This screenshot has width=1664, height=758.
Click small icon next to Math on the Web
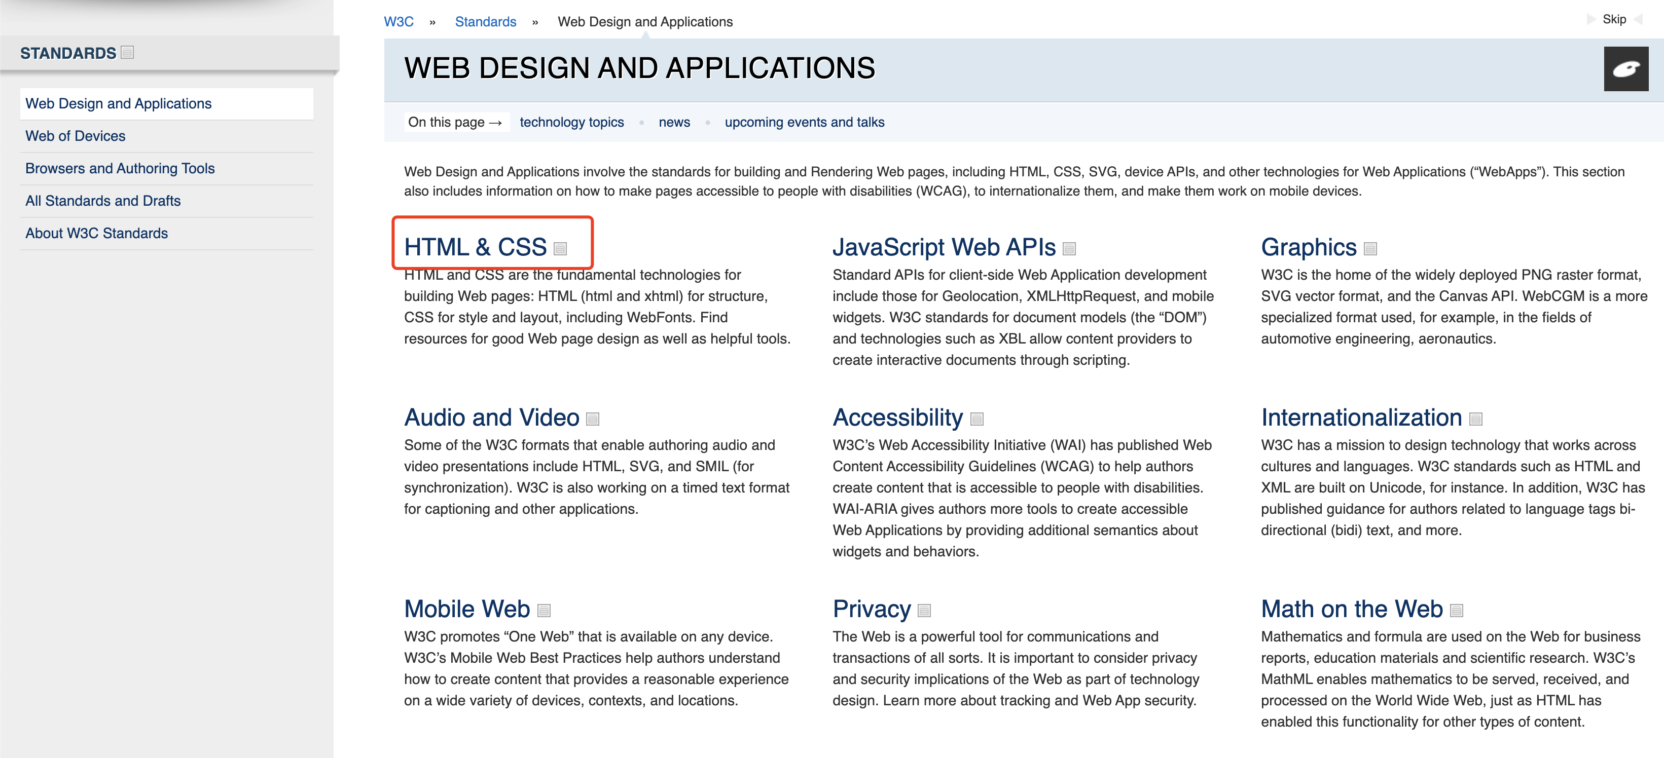pyautogui.click(x=1456, y=611)
